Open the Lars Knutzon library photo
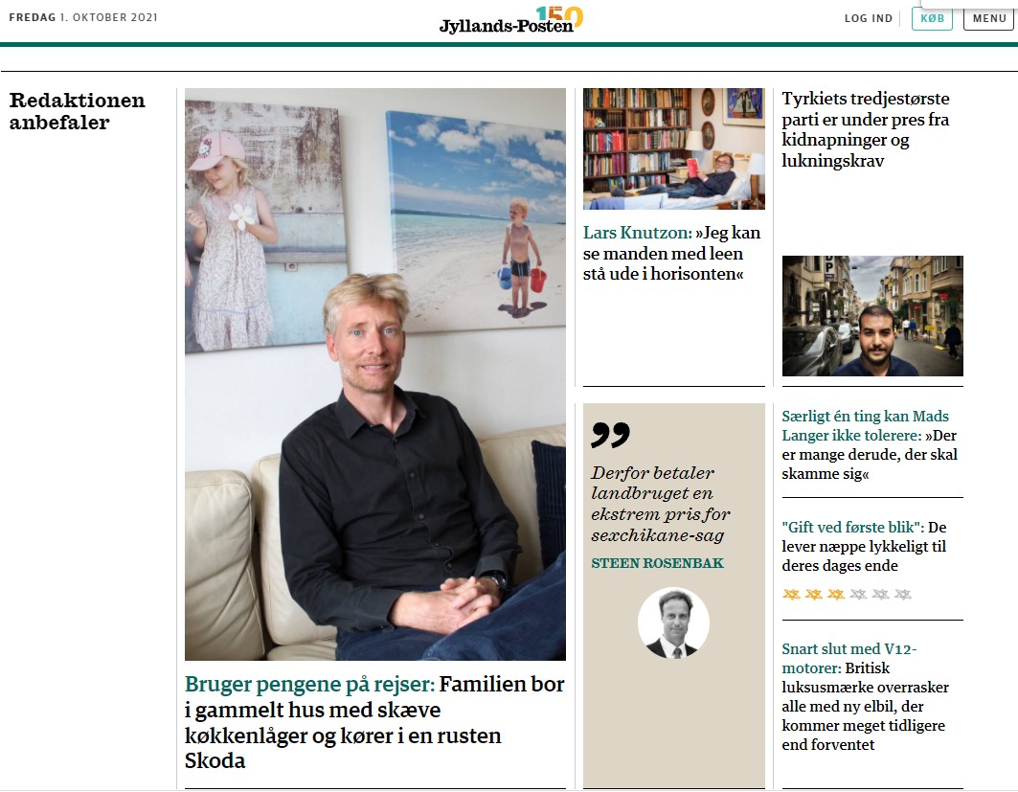Image resolution: width=1018 pixels, height=792 pixels. click(674, 148)
